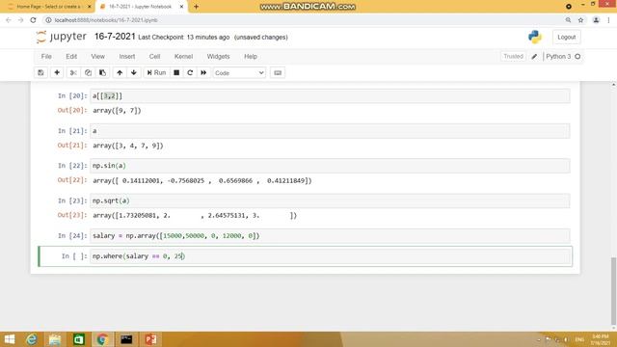Run the selected cell
Viewport: 617px width, 347px height.
pos(156,73)
